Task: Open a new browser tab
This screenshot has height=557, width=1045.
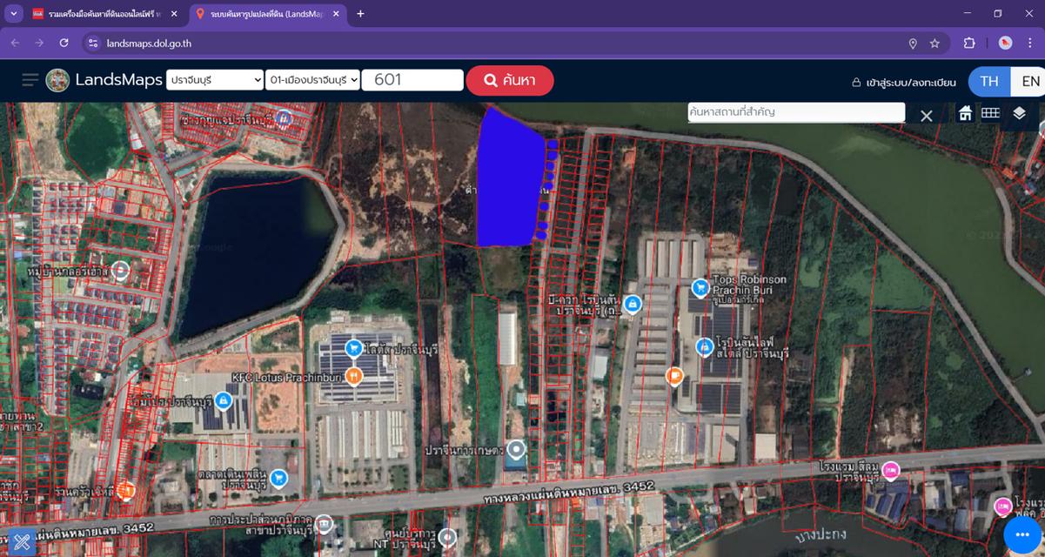Action: [x=361, y=14]
